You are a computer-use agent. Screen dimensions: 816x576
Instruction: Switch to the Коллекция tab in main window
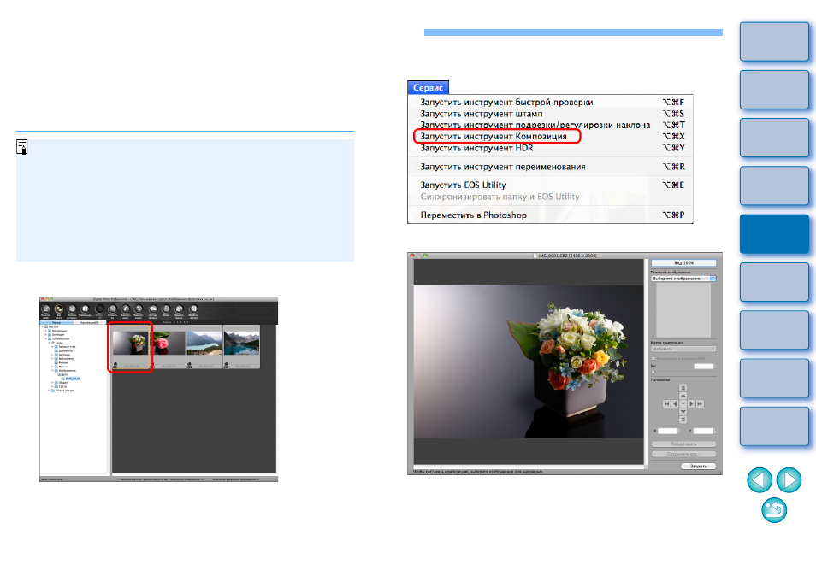pos(90,323)
